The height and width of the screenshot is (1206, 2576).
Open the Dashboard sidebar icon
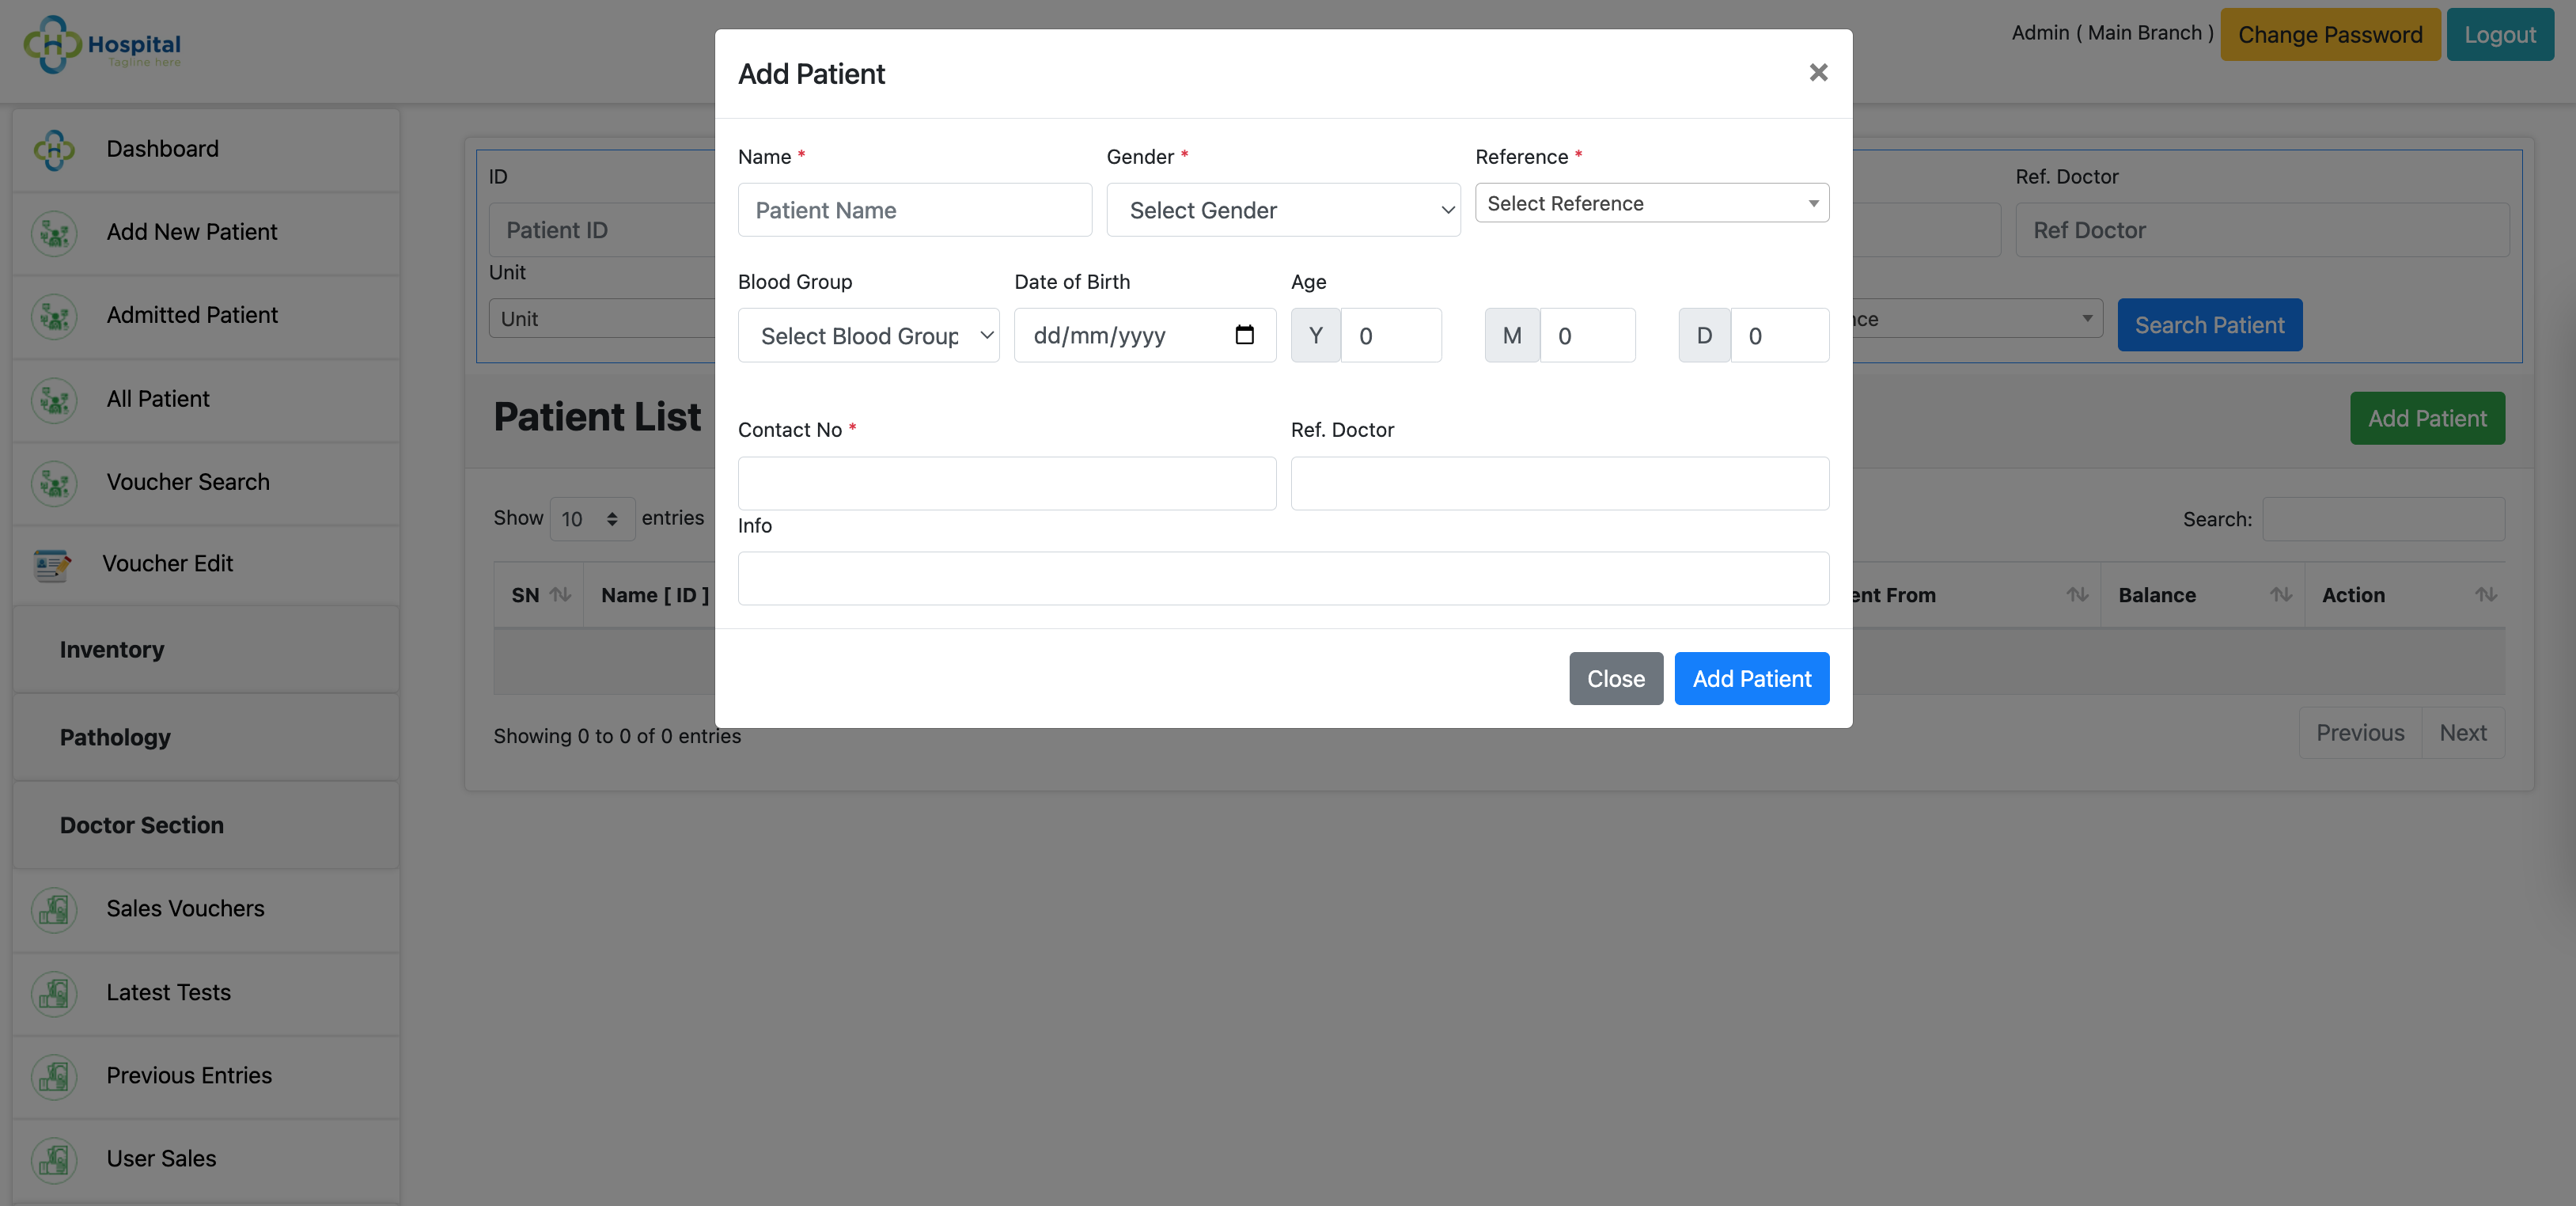tap(54, 150)
